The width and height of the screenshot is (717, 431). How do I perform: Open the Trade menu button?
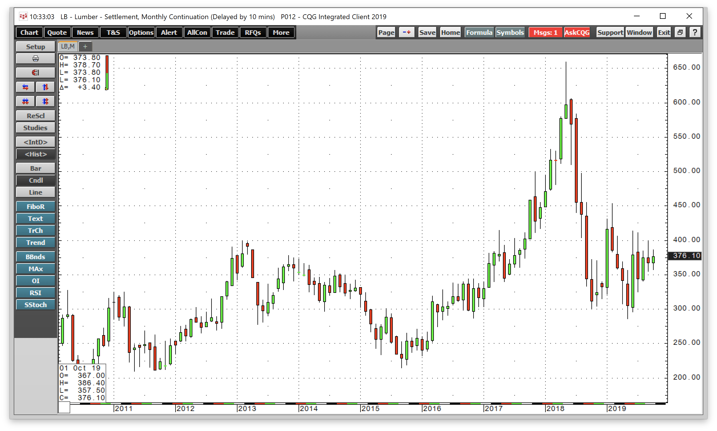pos(225,32)
